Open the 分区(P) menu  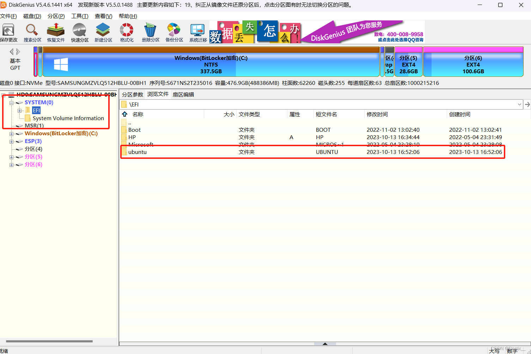pyautogui.click(x=56, y=16)
